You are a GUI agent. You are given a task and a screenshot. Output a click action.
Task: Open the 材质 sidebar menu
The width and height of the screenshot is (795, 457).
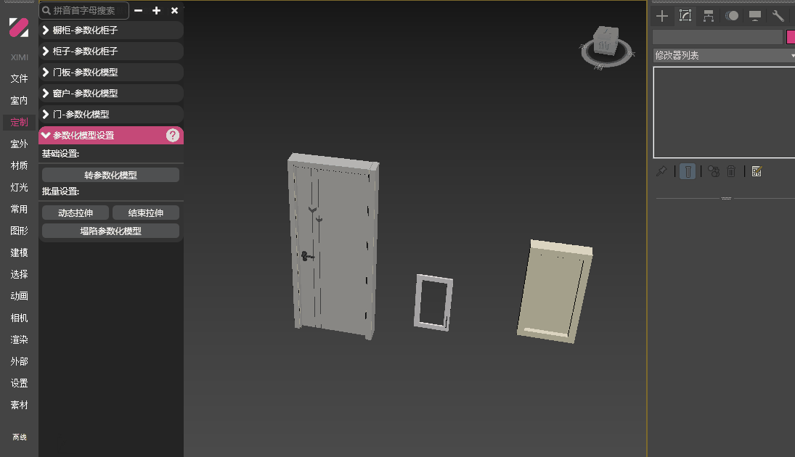(20, 165)
